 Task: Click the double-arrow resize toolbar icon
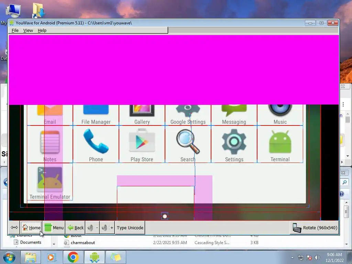(14, 228)
